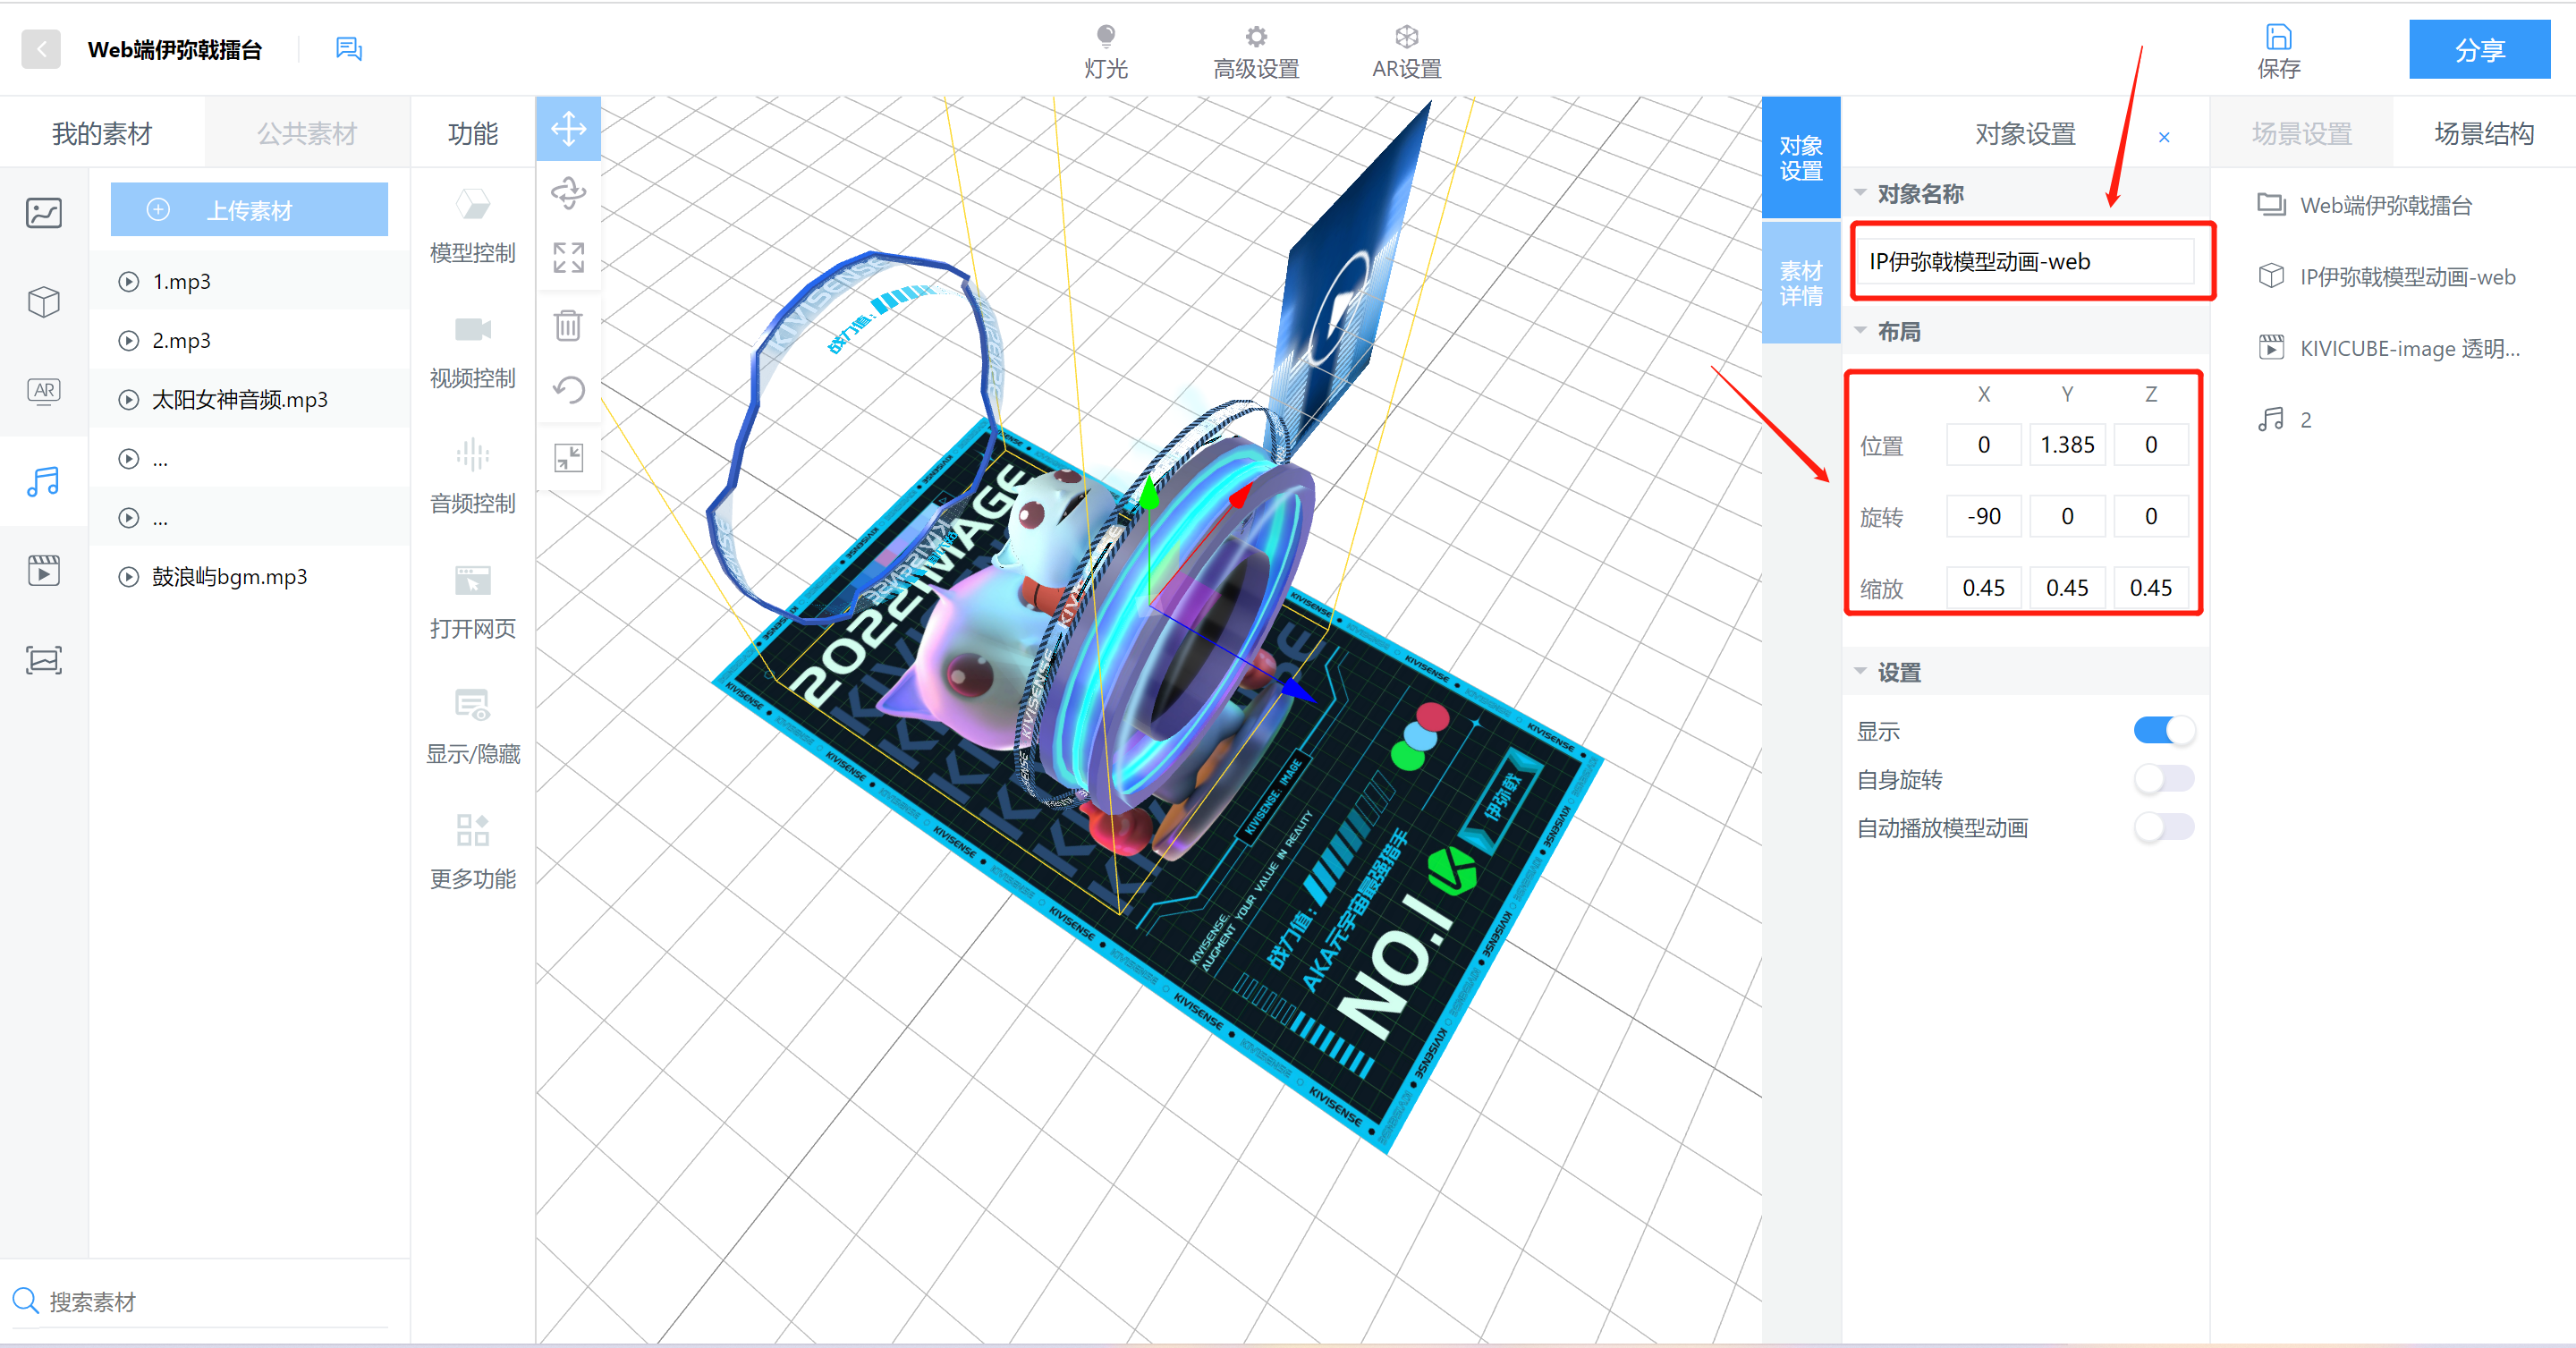Screen dimensions: 2576x1348
Task: Click the blue 分享 share button
Action: pyautogui.click(x=2479, y=50)
